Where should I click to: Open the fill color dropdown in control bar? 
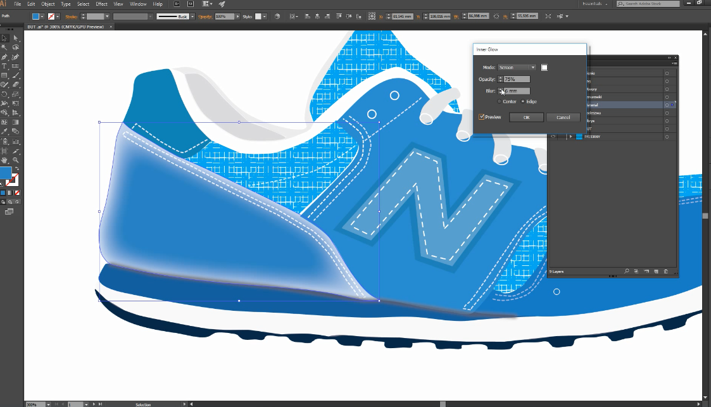(42, 16)
